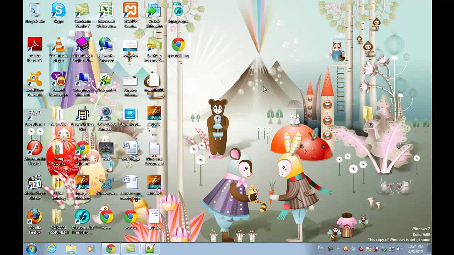Screen dimensions: 454x255
Task: Open Adobe Reader 9 shortcut
Action: [x=35, y=50]
